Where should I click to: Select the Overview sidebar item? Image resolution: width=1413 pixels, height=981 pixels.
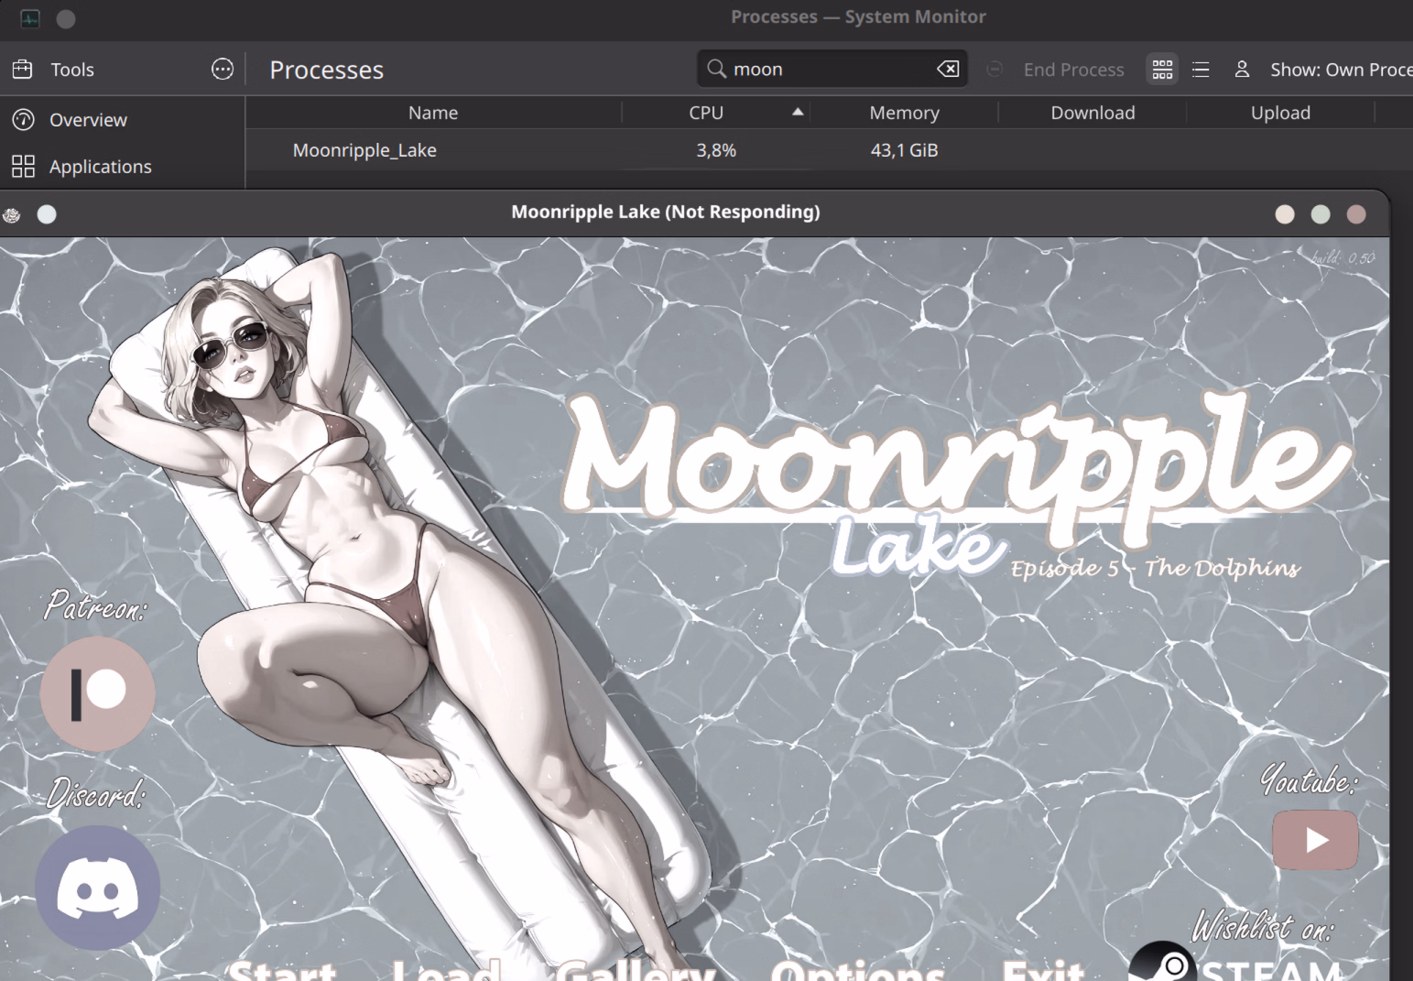[123, 120]
